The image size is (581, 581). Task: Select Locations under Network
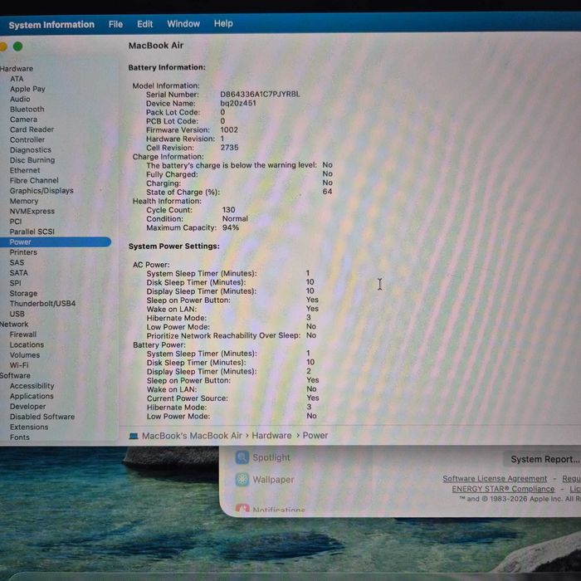[x=27, y=345]
